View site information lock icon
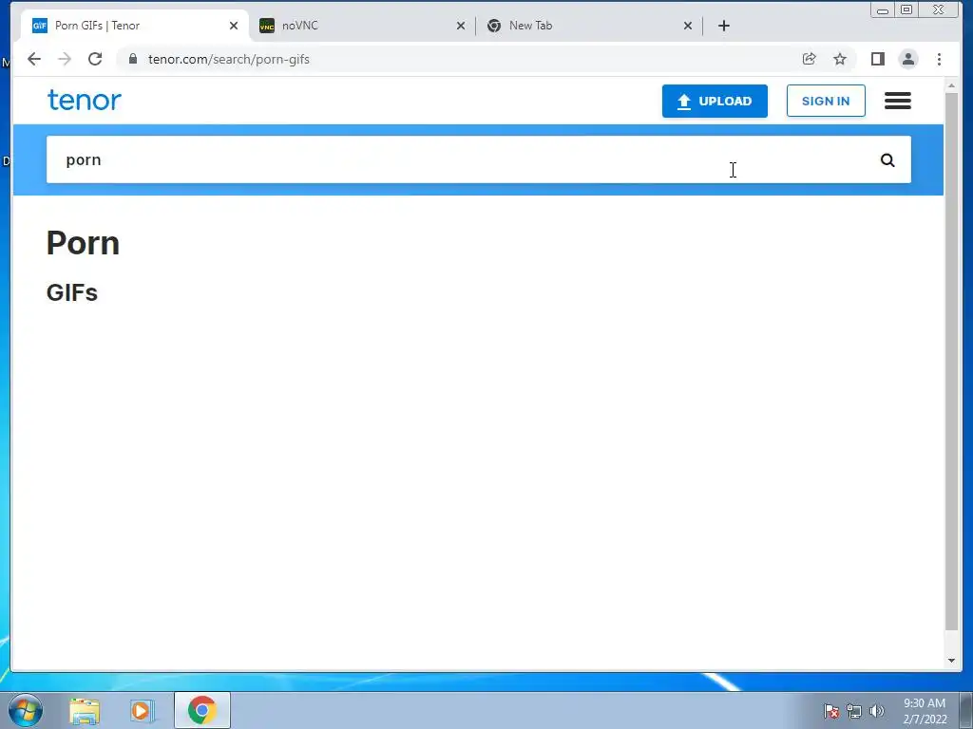The image size is (973, 729). tap(132, 59)
